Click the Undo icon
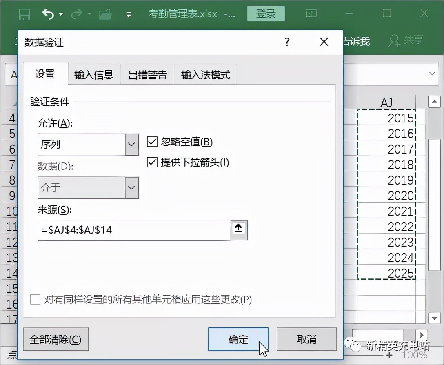Viewport: 444px width, 365px height. [x=48, y=13]
